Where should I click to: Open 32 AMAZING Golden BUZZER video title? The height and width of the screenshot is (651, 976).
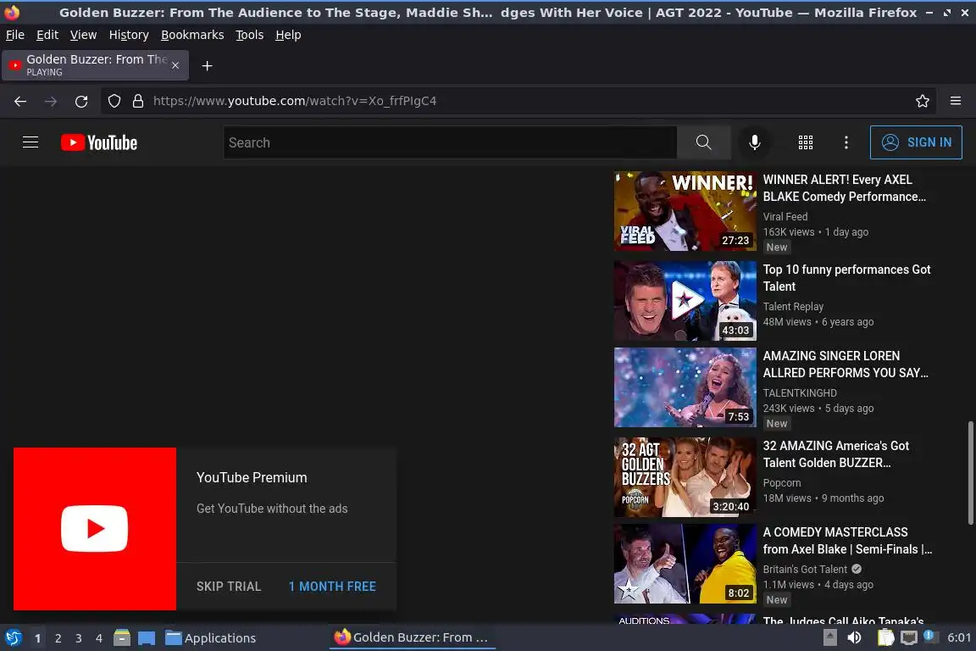[836, 454]
